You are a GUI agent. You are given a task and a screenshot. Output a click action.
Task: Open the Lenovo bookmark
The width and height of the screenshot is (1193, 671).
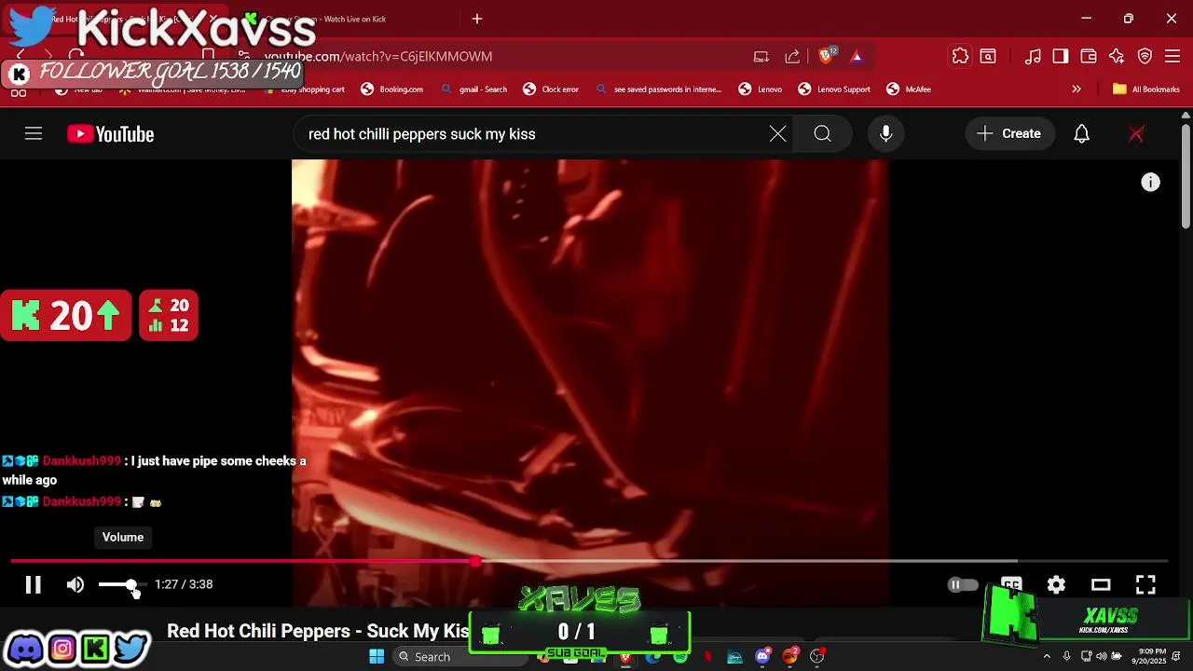coord(761,89)
